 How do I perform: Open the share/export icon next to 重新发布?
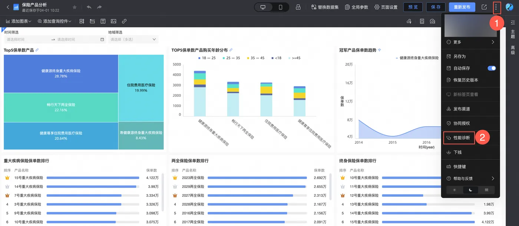pyautogui.click(x=484, y=7)
